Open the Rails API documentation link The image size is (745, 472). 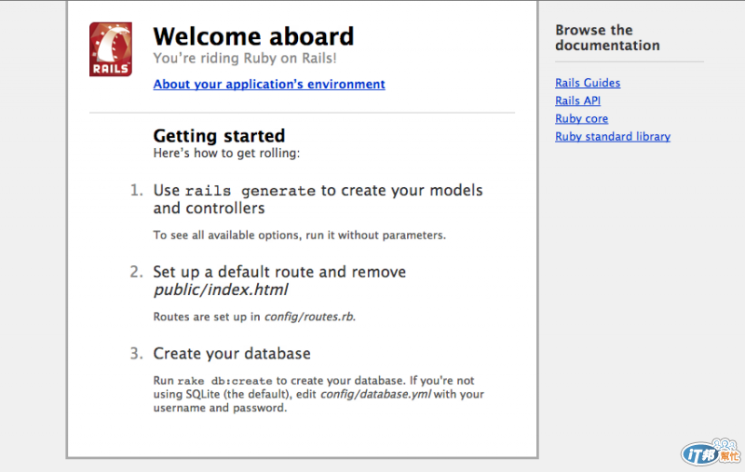[577, 101]
